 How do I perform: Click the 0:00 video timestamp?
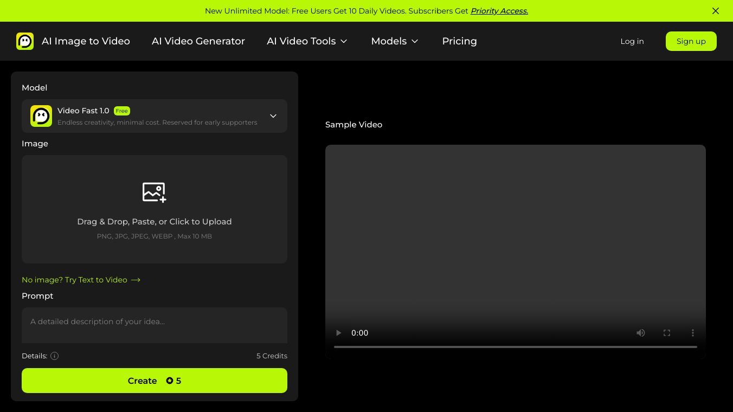[359, 333]
